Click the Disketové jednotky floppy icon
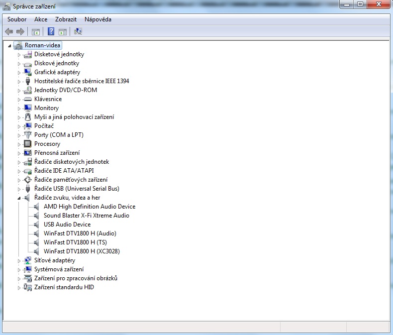Screen dimensions: 393x335 point(28,54)
